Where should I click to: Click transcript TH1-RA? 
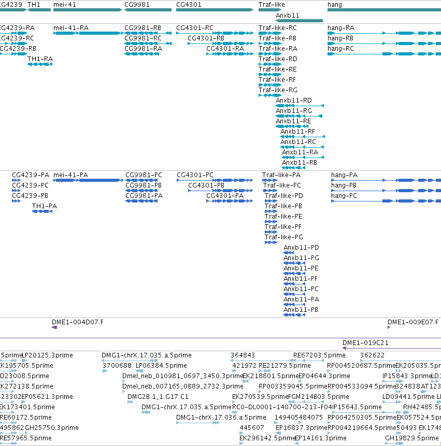click(x=40, y=59)
